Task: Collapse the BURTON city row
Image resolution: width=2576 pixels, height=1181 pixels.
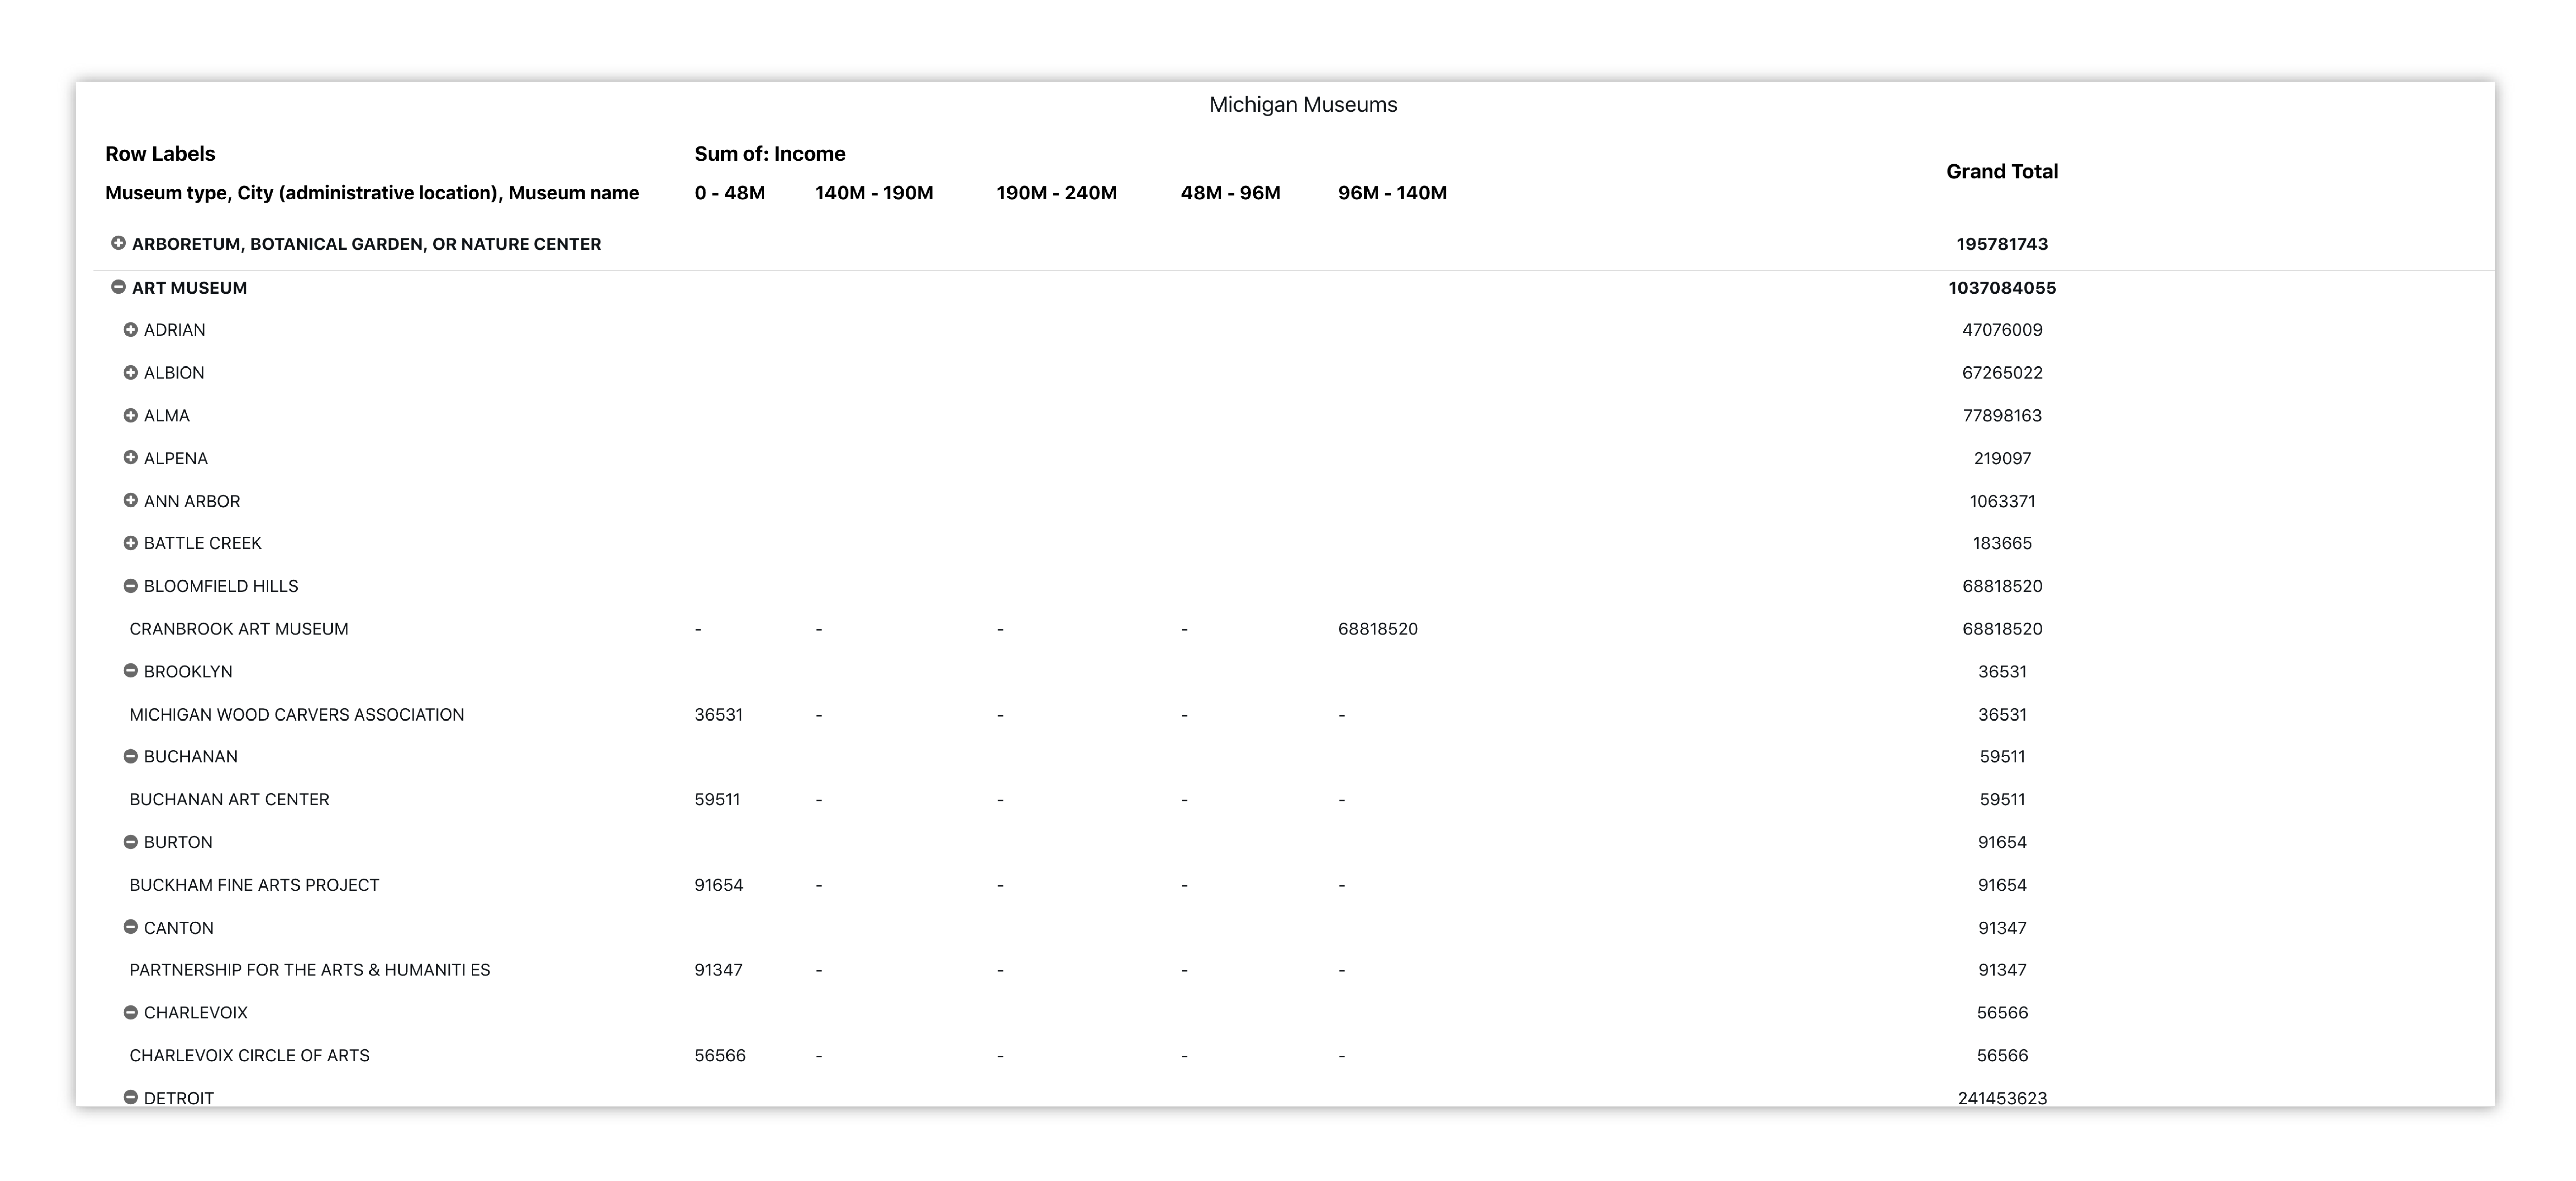Action: coord(130,842)
